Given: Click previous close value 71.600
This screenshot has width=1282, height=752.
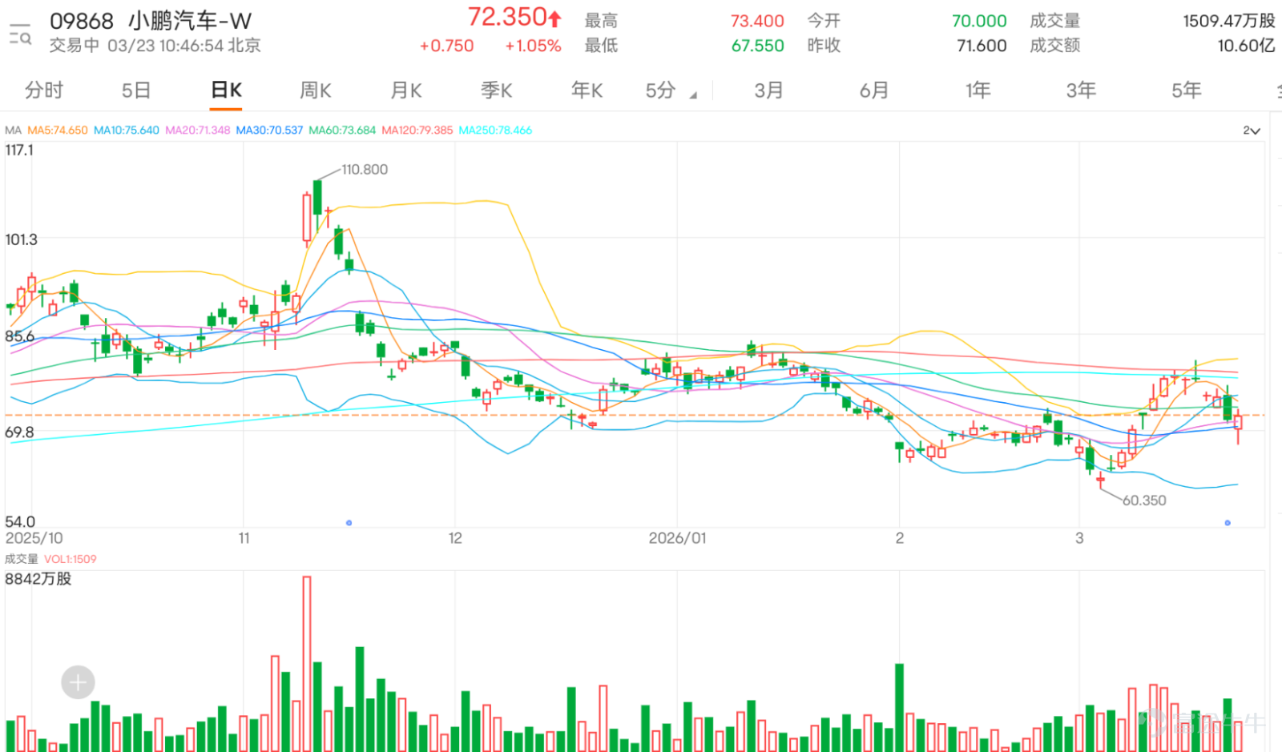Looking at the screenshot, I should [982, 46].
